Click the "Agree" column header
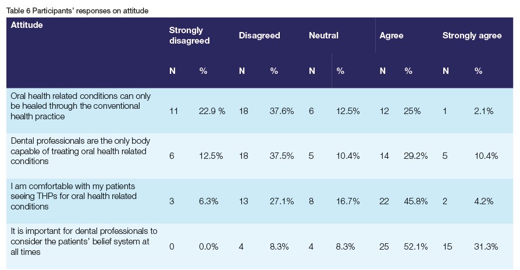Image resolution: width=520 pixels, height=270 pixels. click(391, 35)
